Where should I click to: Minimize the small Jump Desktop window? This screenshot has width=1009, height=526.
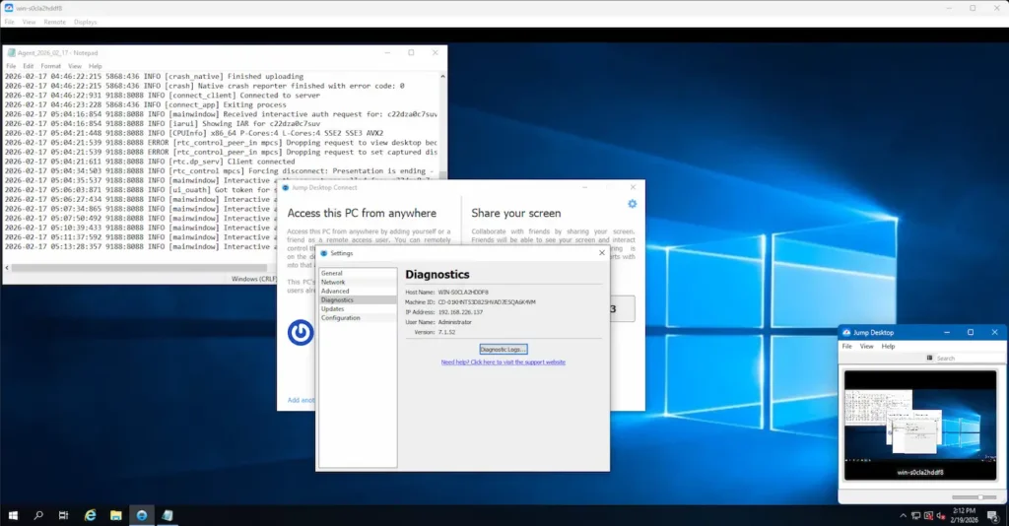[947, 333]
